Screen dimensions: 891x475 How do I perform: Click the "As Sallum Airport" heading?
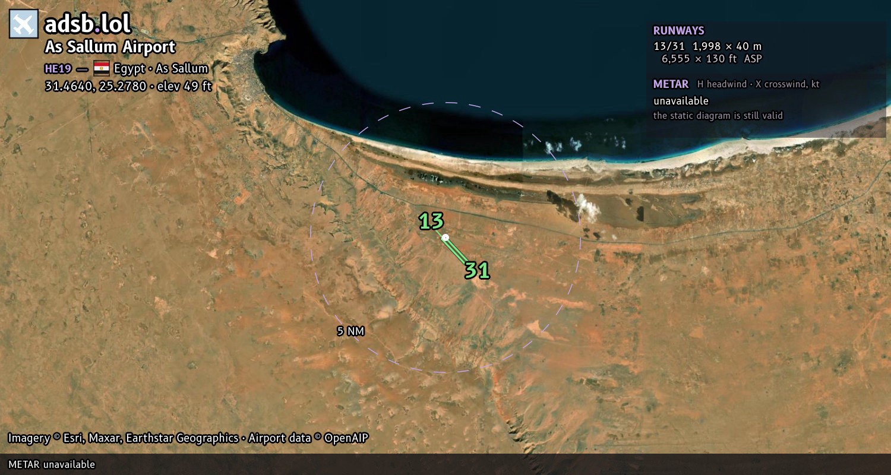pyautogui.click(x=110, y=47)
